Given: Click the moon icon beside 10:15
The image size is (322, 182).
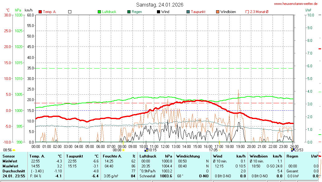Looking at the screenshot, I should [146, 150].
